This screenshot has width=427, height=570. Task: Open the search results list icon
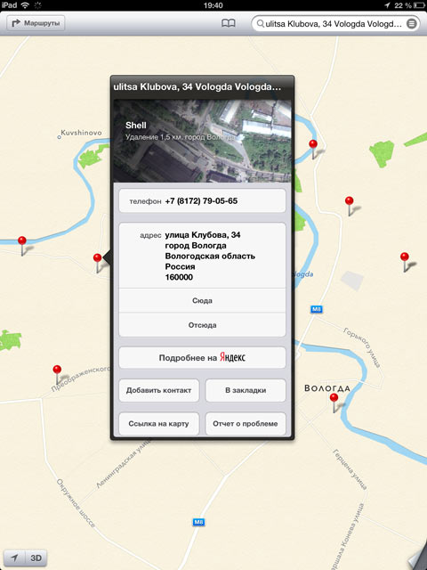click(411, 24)
